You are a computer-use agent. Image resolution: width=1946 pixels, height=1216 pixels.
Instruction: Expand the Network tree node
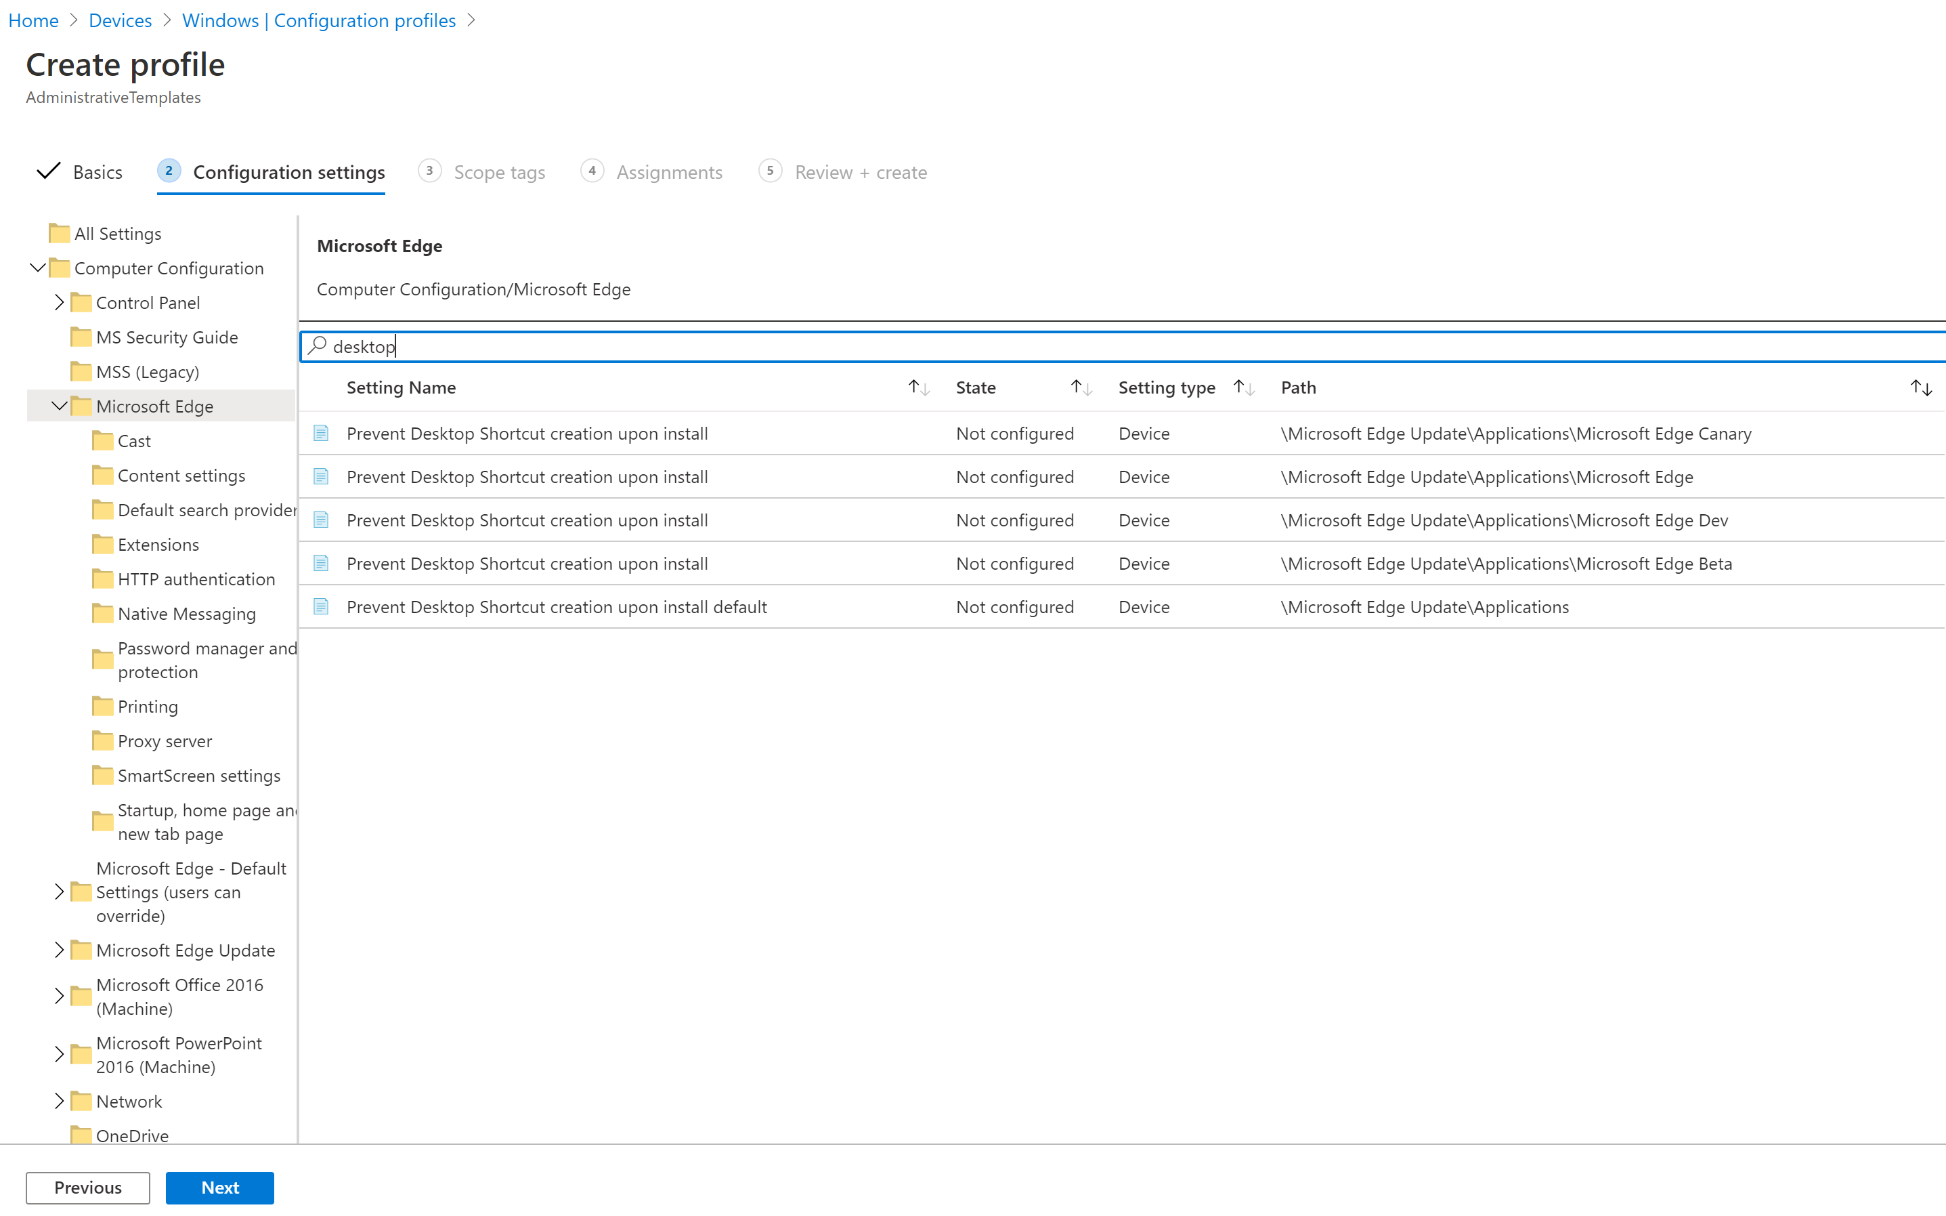click(x=59, y=1101)
